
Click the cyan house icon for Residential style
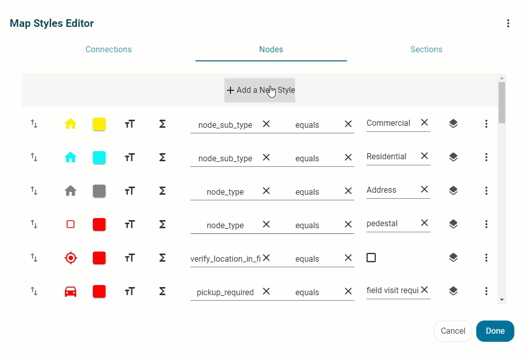coord(71,157)
